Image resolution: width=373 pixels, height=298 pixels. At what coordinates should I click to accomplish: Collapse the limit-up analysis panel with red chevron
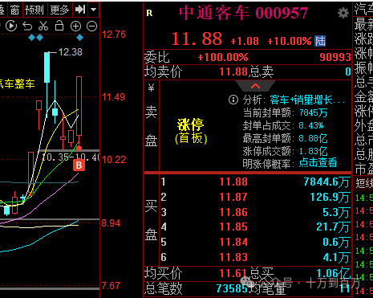255,86
